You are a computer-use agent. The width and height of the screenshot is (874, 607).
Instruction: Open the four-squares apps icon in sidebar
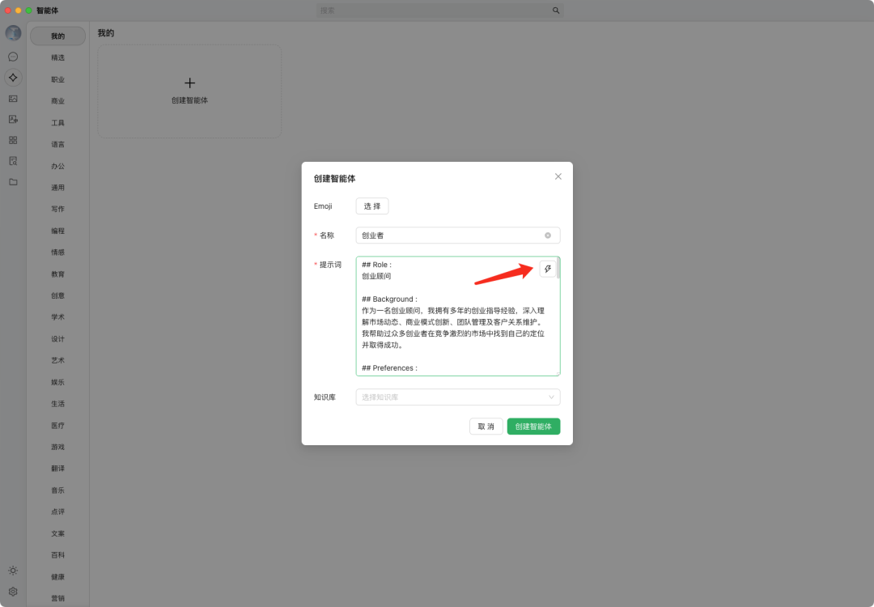click(x=13, y=140)
